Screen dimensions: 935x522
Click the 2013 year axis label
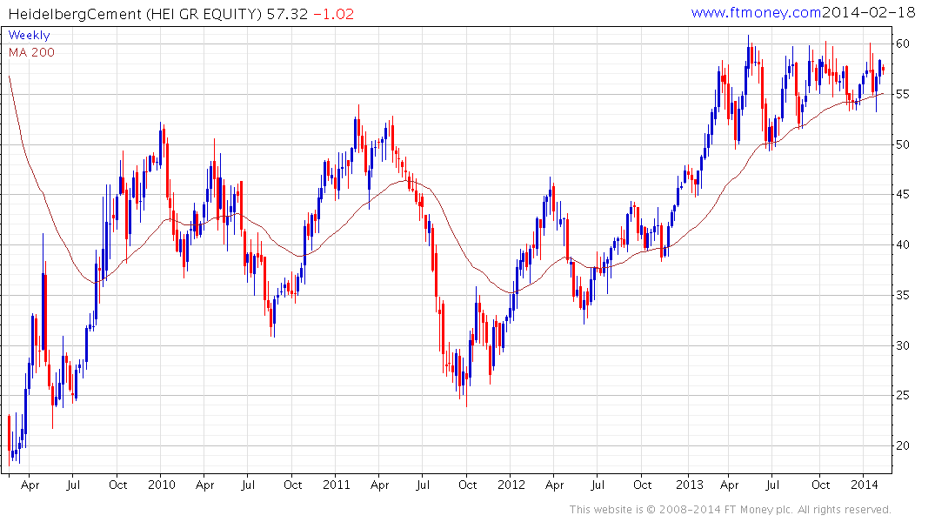(x=690, y=485)
